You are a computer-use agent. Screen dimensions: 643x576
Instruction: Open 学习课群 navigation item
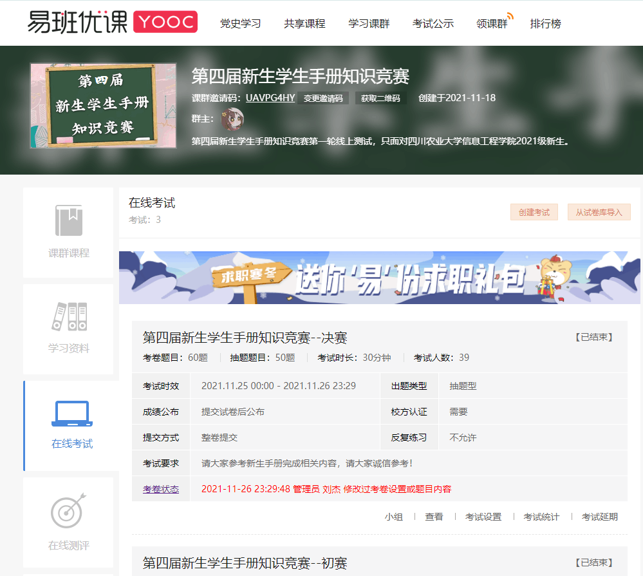369,24
